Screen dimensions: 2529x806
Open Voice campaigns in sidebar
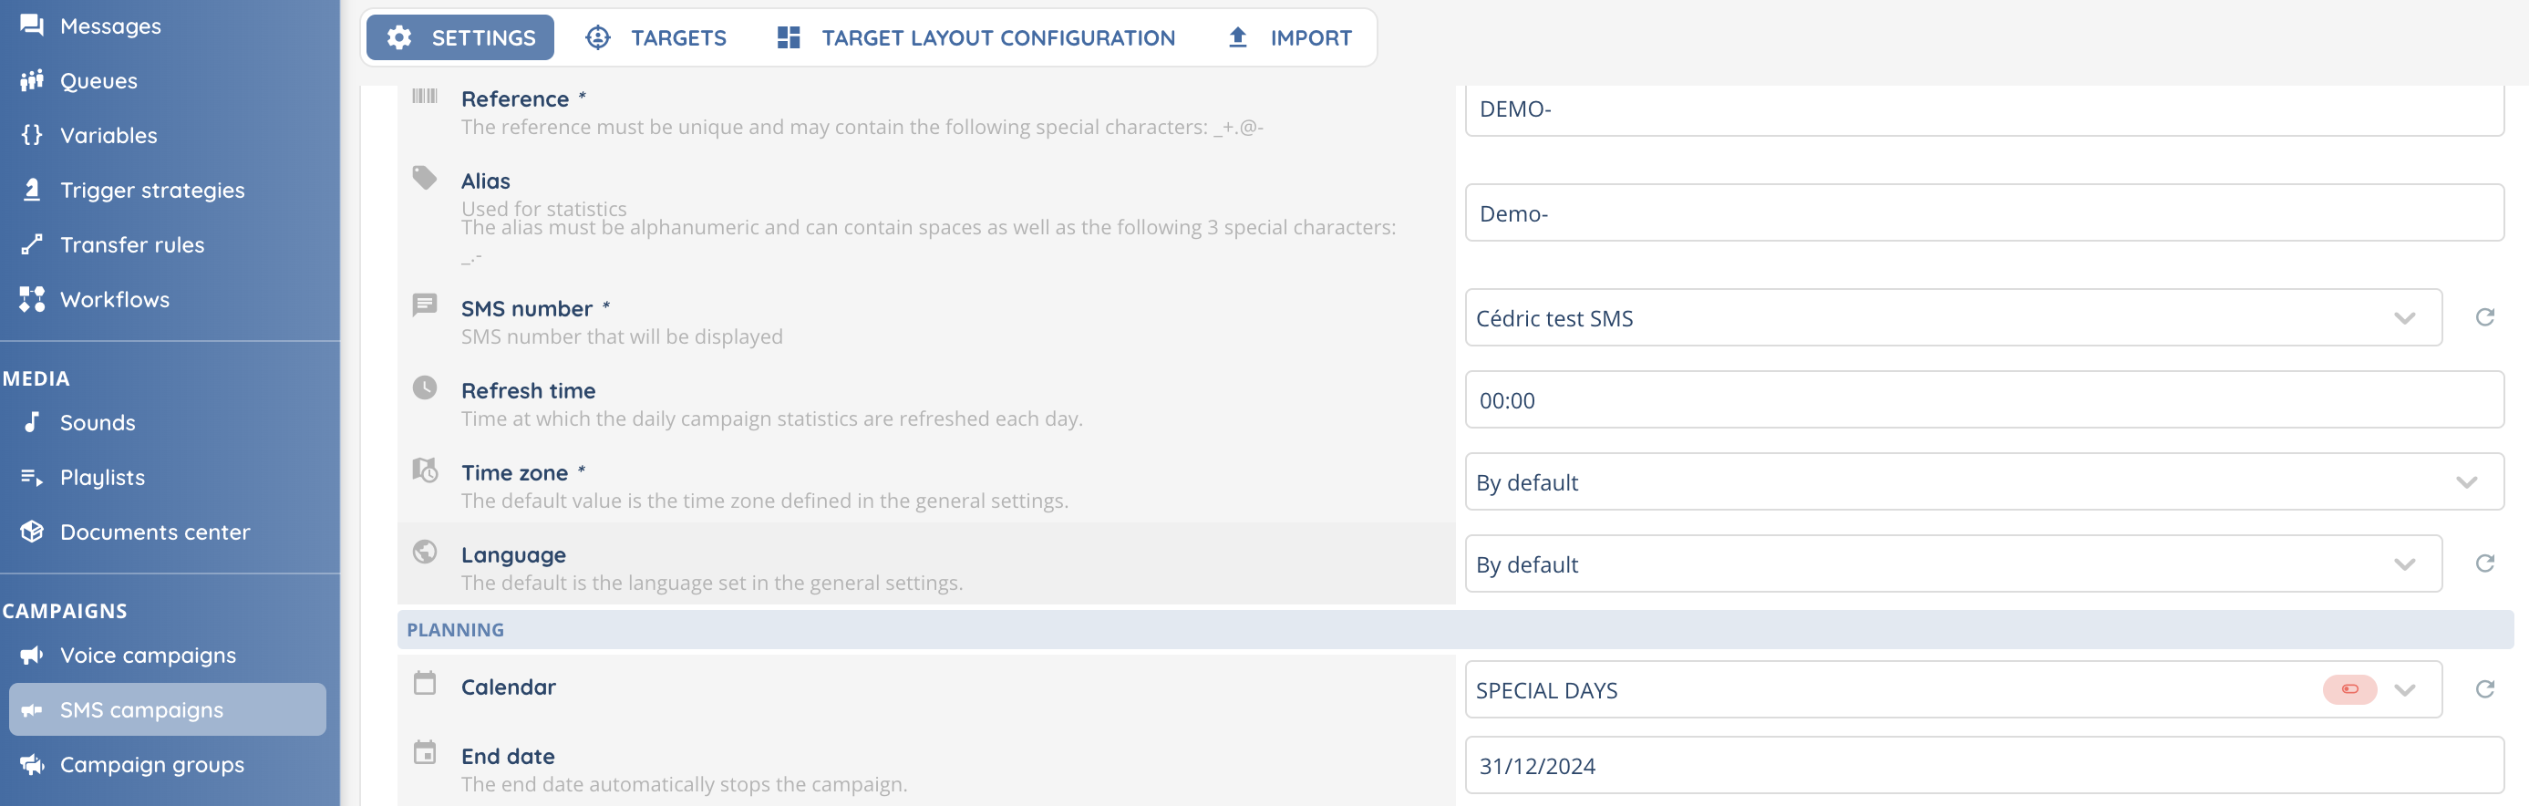tap(148, 655)
